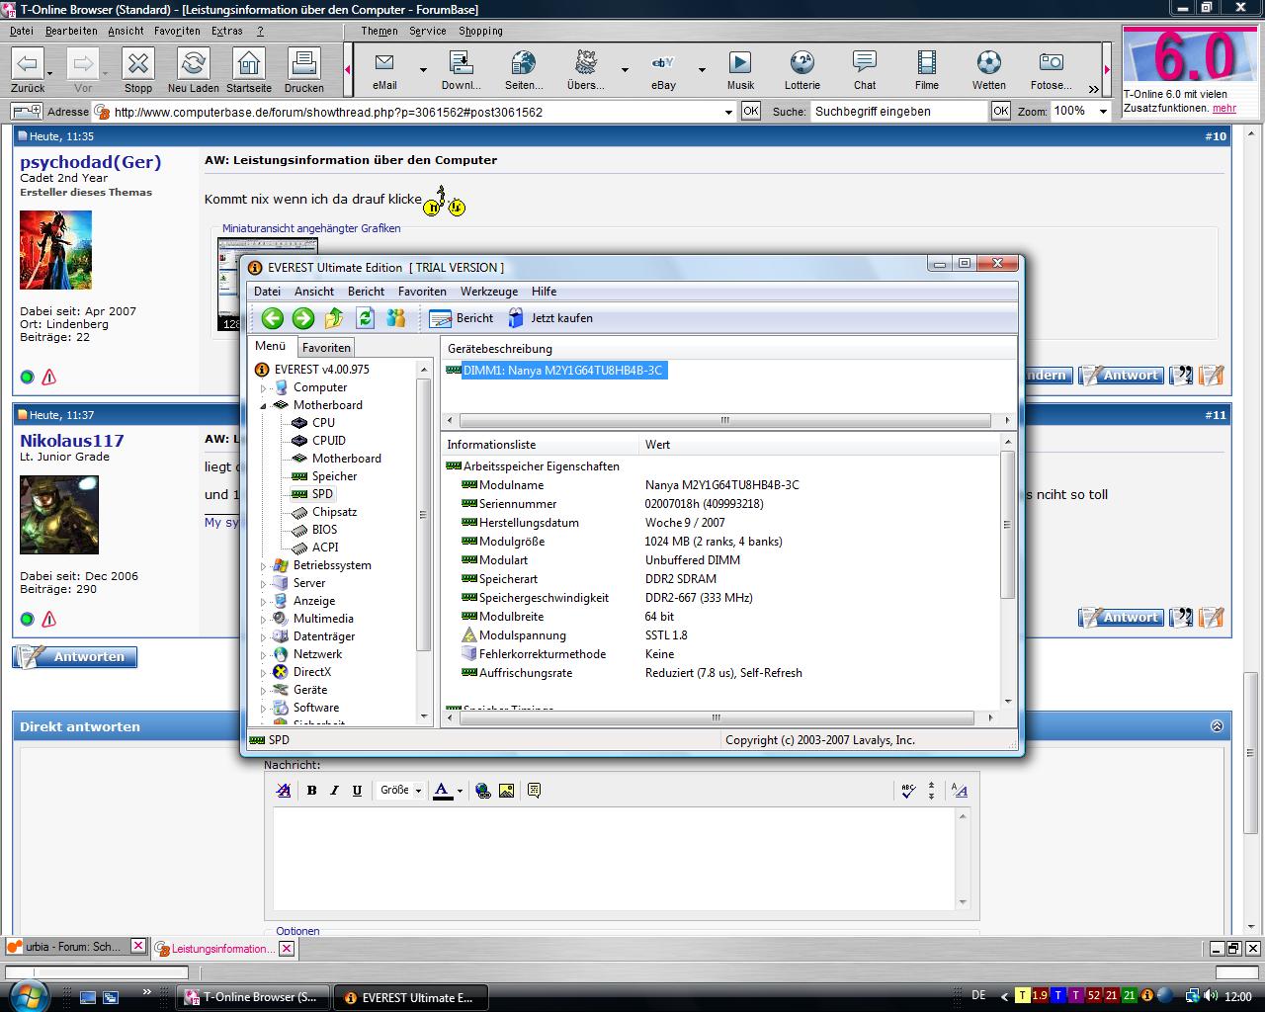The image size is (1265, 1012).
Task: Click EVEREST green forward arrow
Action: pos(303,318)
